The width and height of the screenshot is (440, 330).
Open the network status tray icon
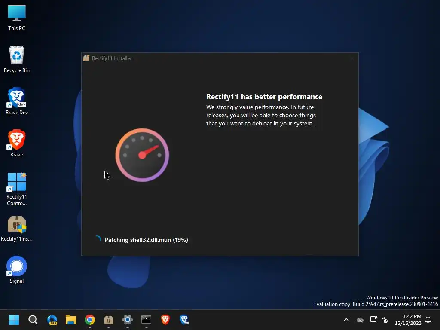point(373,320)
